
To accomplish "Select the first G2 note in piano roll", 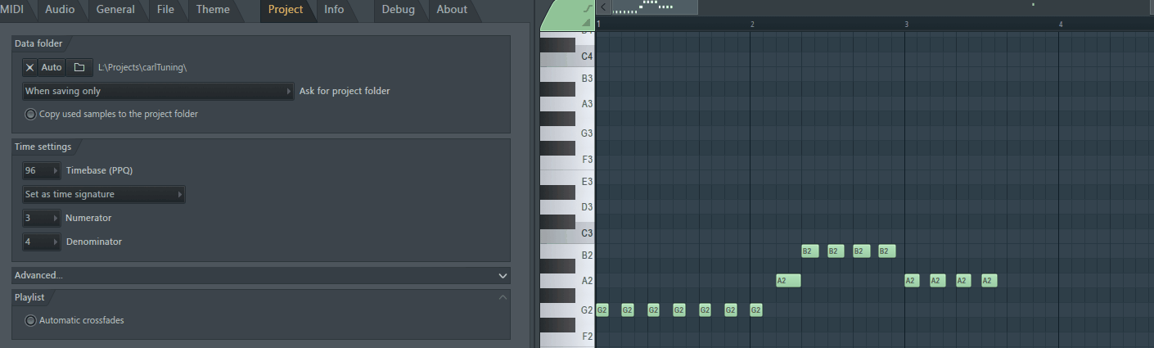I will coord(602,310).
